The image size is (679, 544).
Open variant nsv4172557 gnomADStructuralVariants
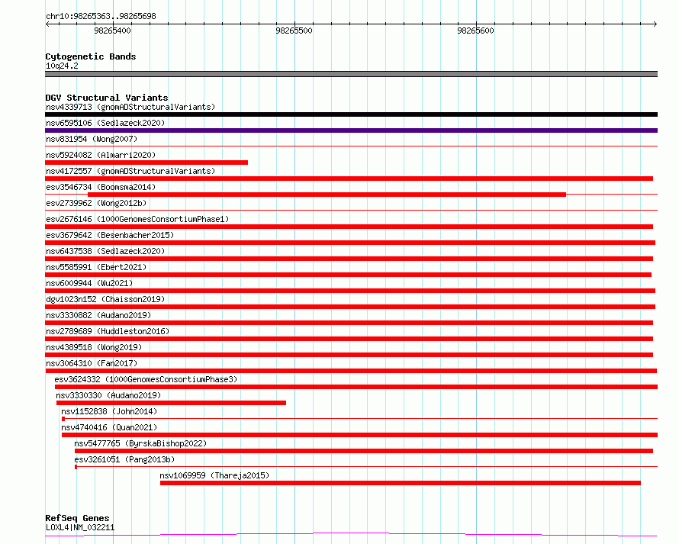point(130,171)
